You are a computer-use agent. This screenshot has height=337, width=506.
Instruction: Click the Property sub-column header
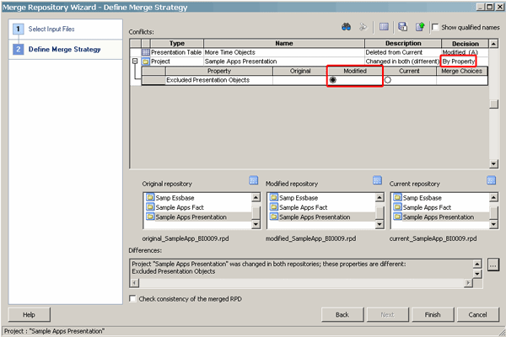tap(219, 71)
